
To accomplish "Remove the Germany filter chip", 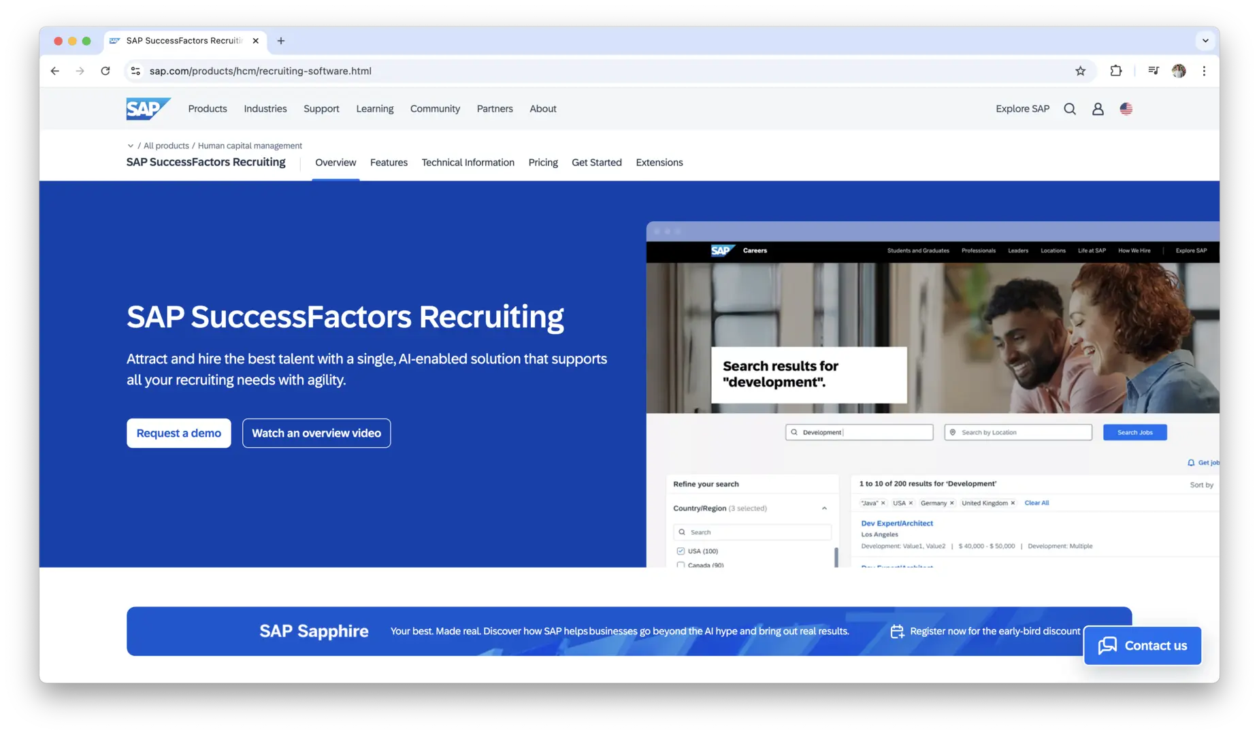I will [952, 503].
